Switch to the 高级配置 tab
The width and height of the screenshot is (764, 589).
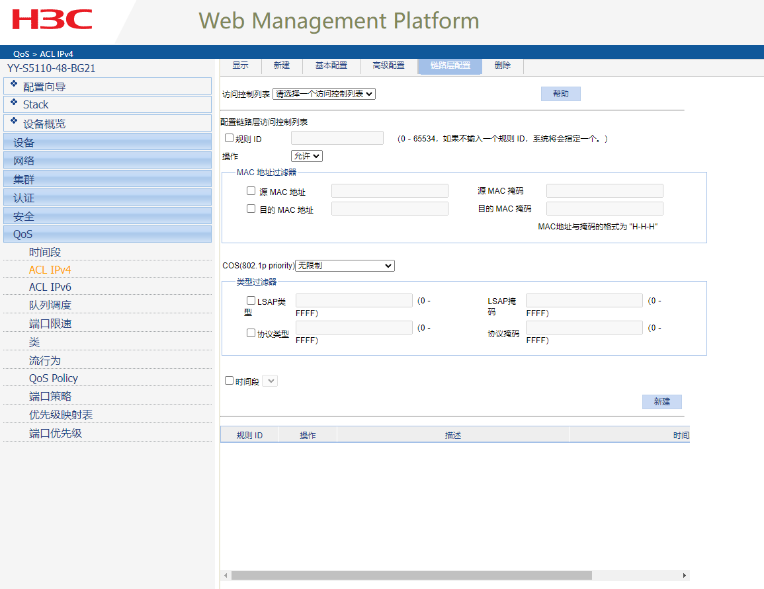pyautogui.click(x=388, y=65)
